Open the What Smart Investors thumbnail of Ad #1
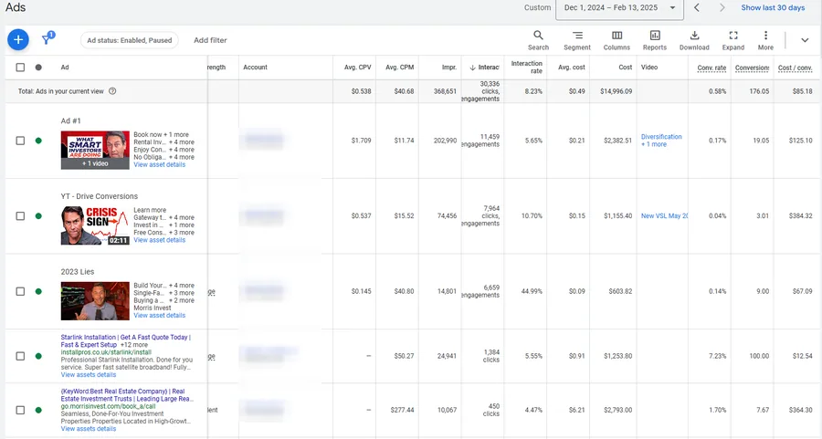Image resolution: width=822 pixels, height=439 pixels. coord(95,150)
